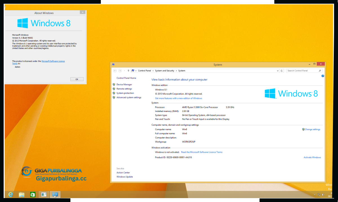
Task: Click the 'Windows is not activated.' text
Action: coord(167,152)
